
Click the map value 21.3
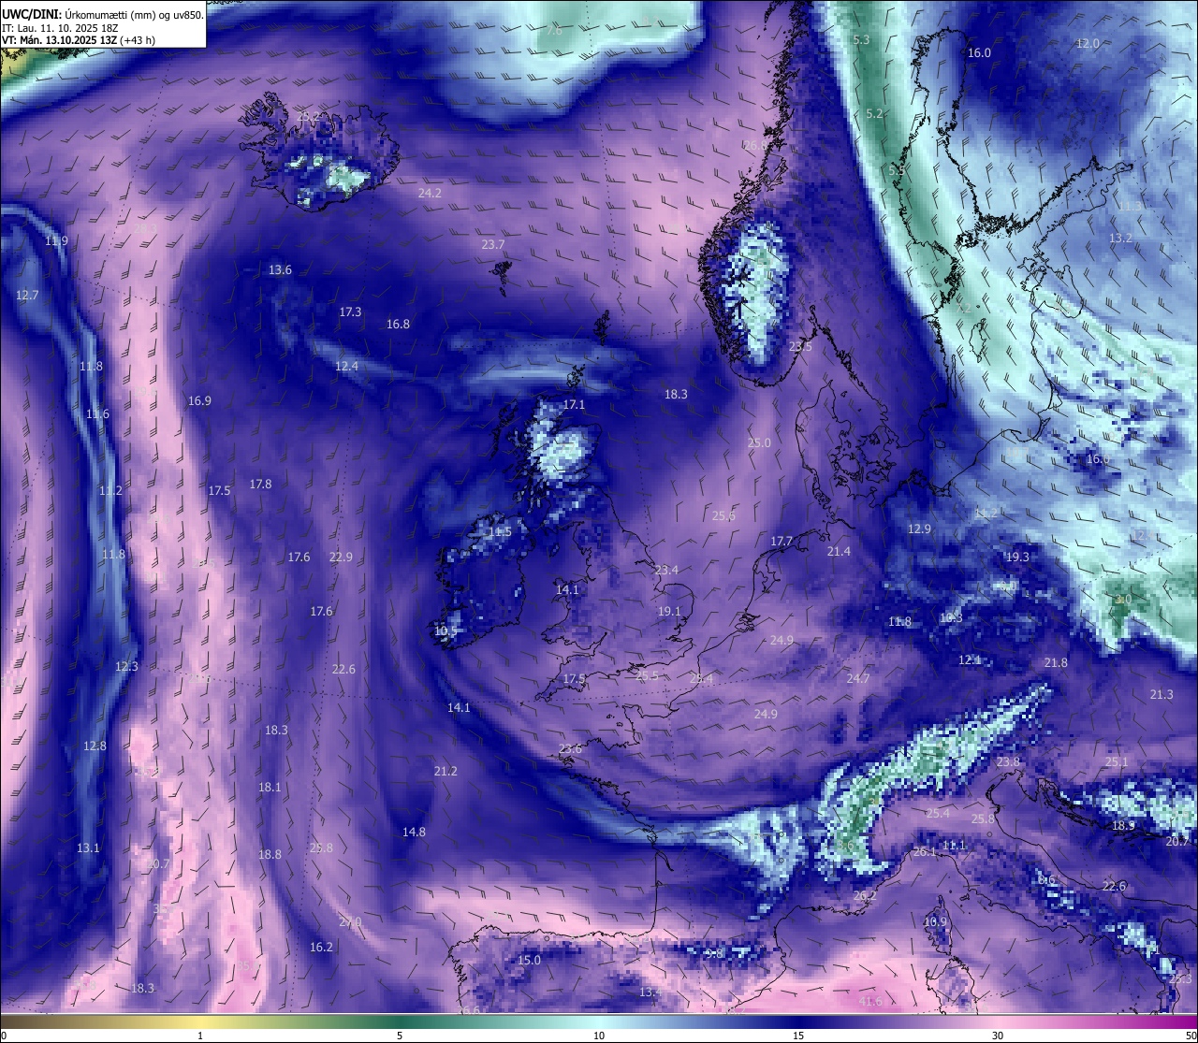pyautogui.click(x=1161, y=694)
